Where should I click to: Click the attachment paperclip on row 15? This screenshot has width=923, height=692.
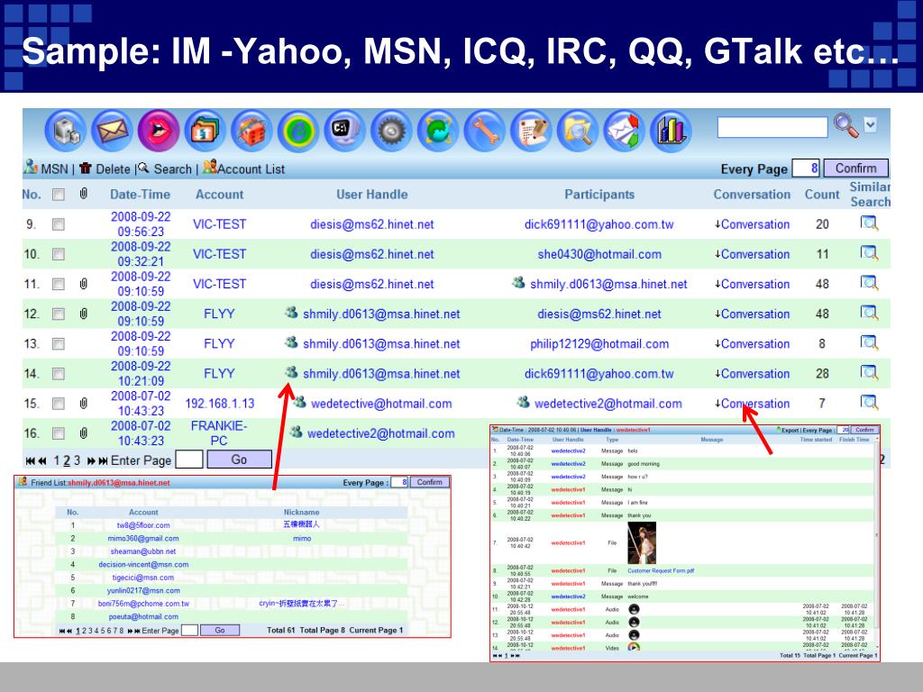pos(84,403)
